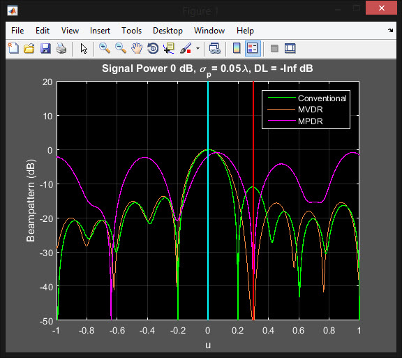Expand the toolbar dock arrow at right
This screenshot has height=358, width=402.
click(390, 30)
